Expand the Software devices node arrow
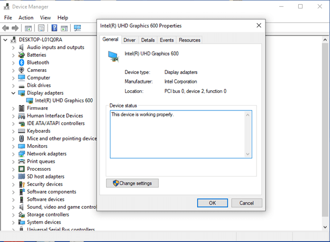330x242 pixels. pos(13,200)
